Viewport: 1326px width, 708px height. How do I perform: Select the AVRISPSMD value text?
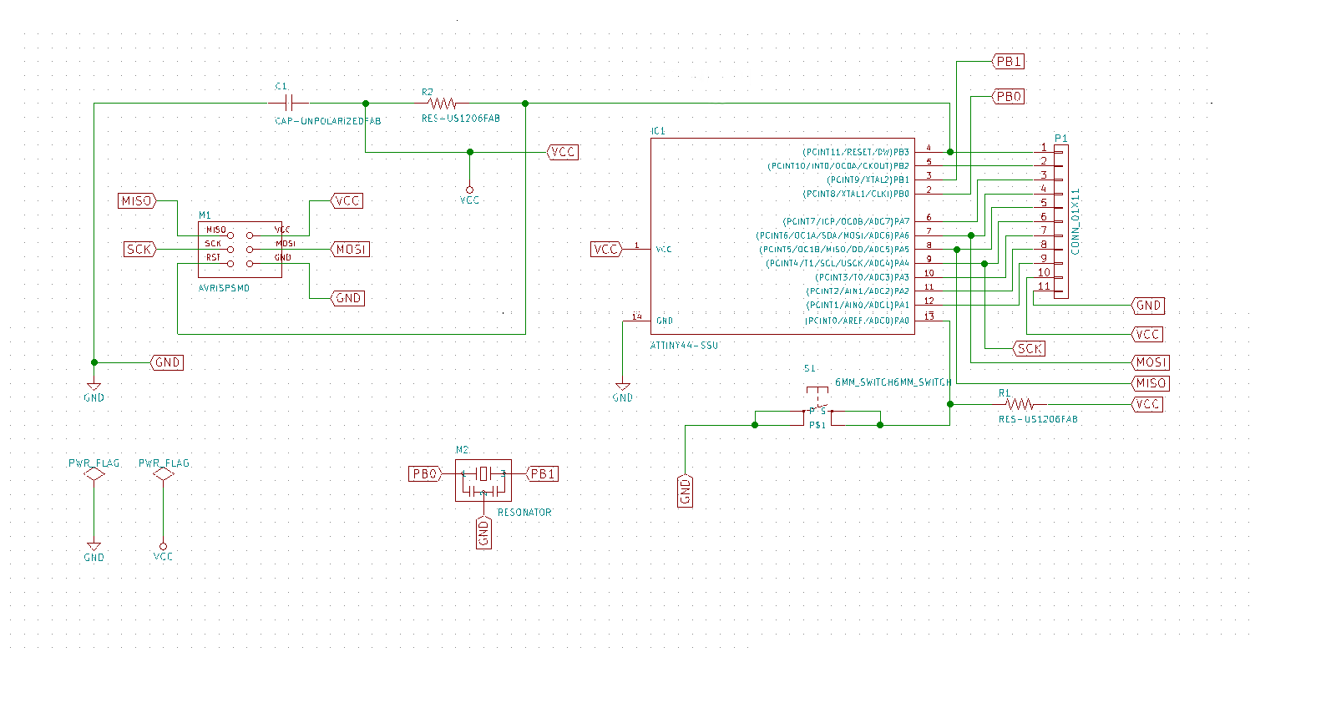click(x=224, y=288)
